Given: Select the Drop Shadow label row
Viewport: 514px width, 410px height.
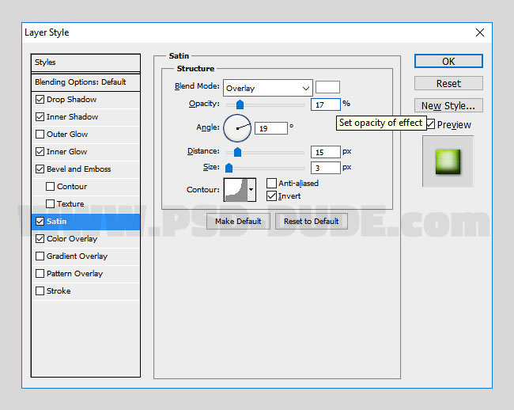Looking at the screenshot, I should pos(71,100).
